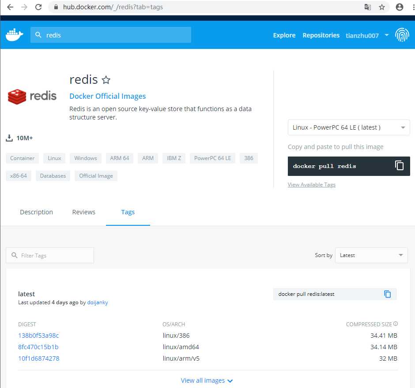Viewport: 415px width, 388px height.
Task: Open the Sort by Latest dropdown
Action: coord(371,255)
